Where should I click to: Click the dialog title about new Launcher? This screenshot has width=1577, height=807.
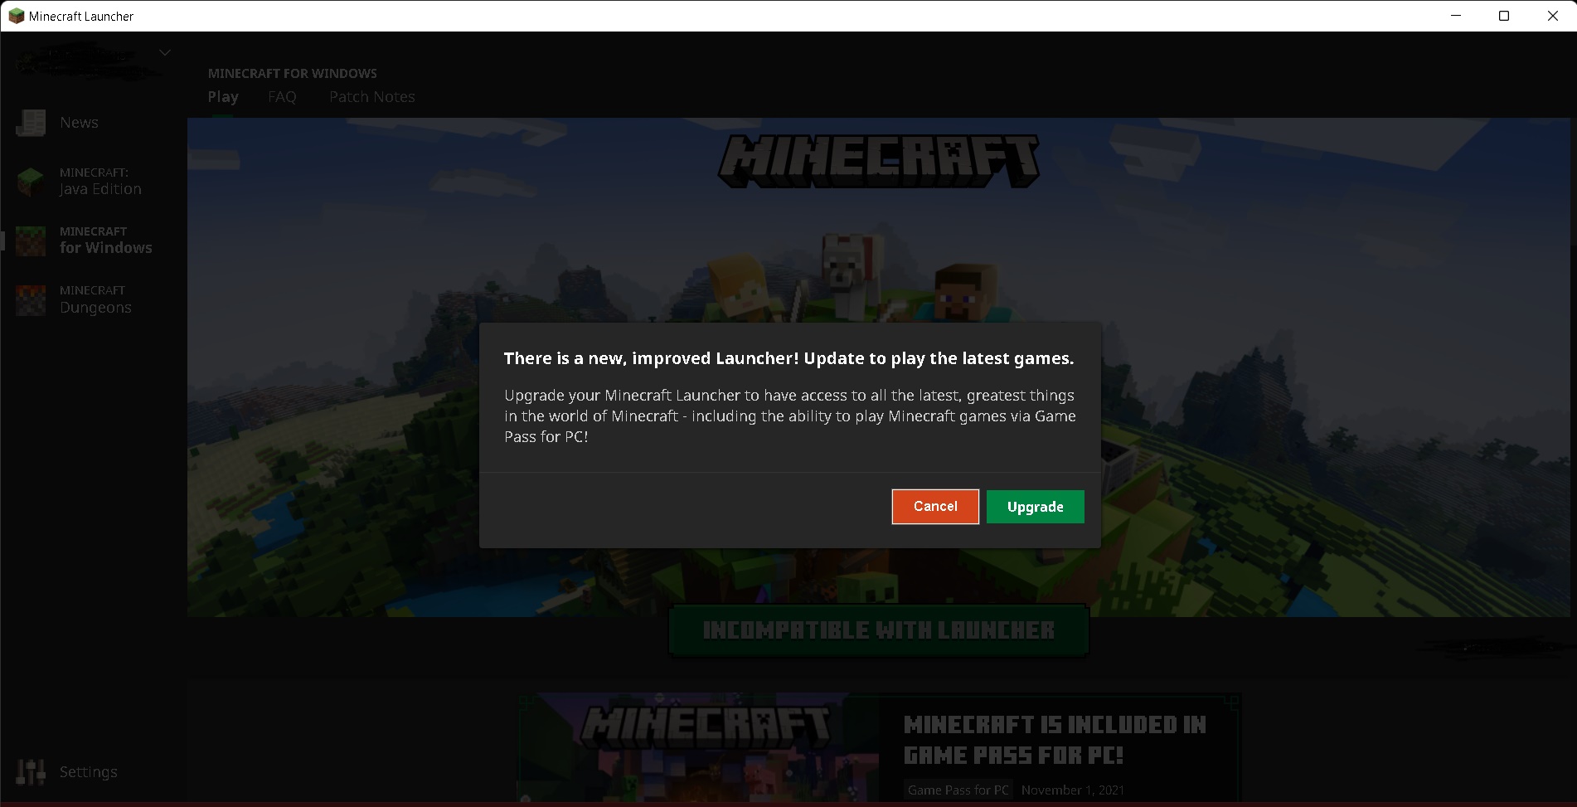coord(788,358)
